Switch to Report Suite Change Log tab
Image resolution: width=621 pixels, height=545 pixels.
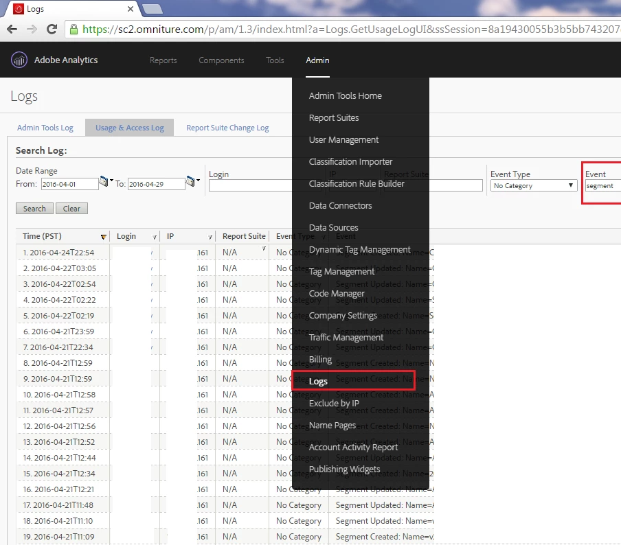click(228, 128)
